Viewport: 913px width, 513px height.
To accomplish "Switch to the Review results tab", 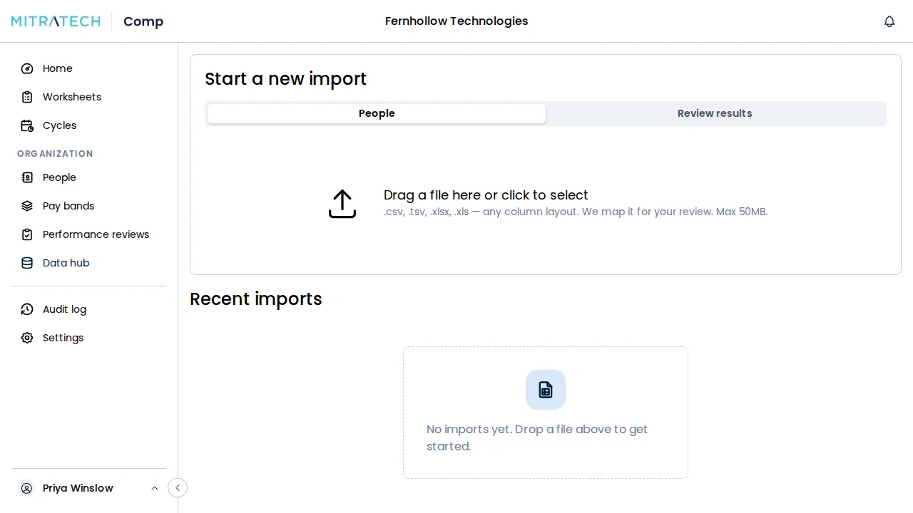I will tap(715, 113).
